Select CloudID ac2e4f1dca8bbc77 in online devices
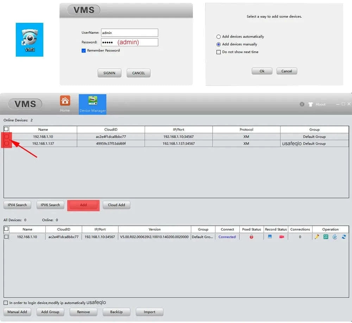Screen dimensions: 352x323 point(111,136)
